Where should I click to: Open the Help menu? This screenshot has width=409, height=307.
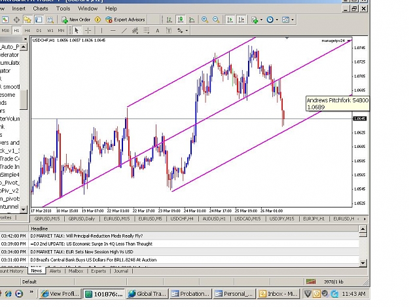coord(111,9)
